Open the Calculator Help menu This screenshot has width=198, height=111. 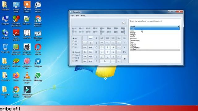(83, 16)
